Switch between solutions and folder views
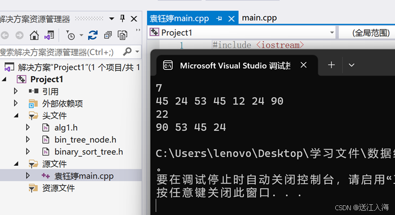This screenshot has height=215, width=395. [50, 35]
